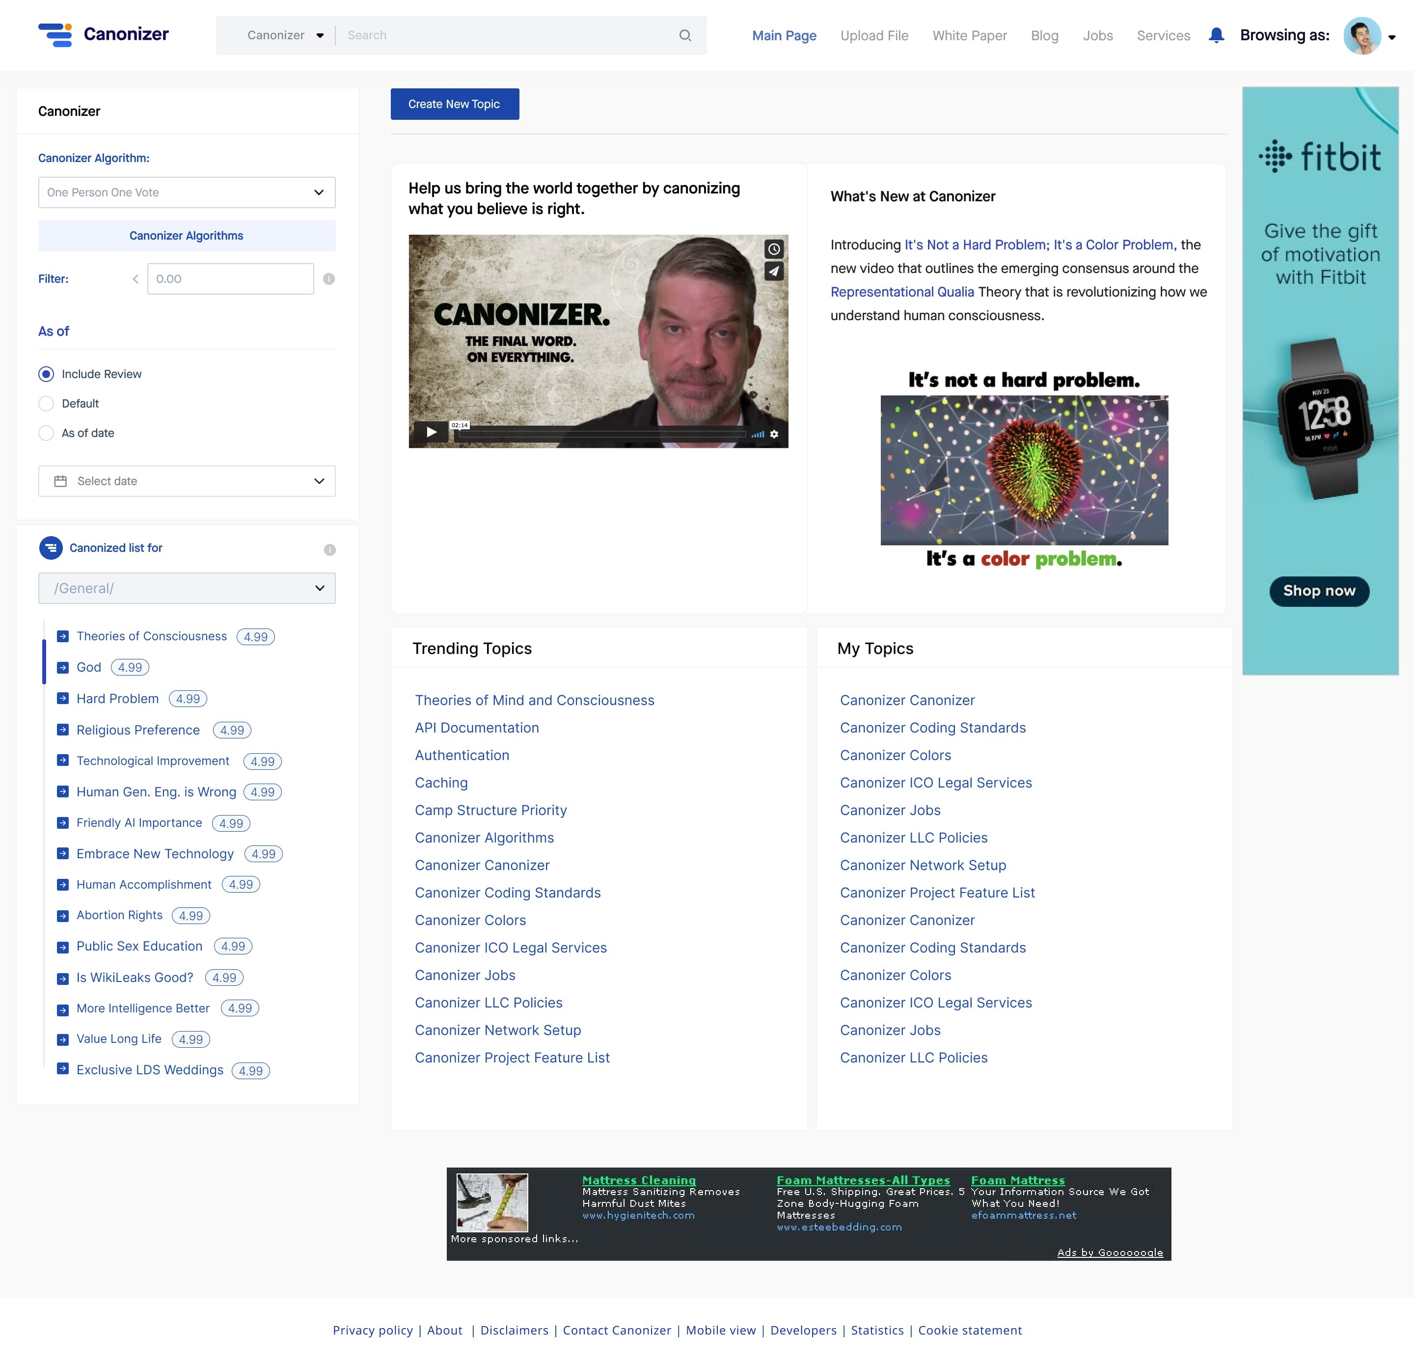Click the Canonizer logo icon
The image size is (1414, 1361).
[x=55, y=35]
